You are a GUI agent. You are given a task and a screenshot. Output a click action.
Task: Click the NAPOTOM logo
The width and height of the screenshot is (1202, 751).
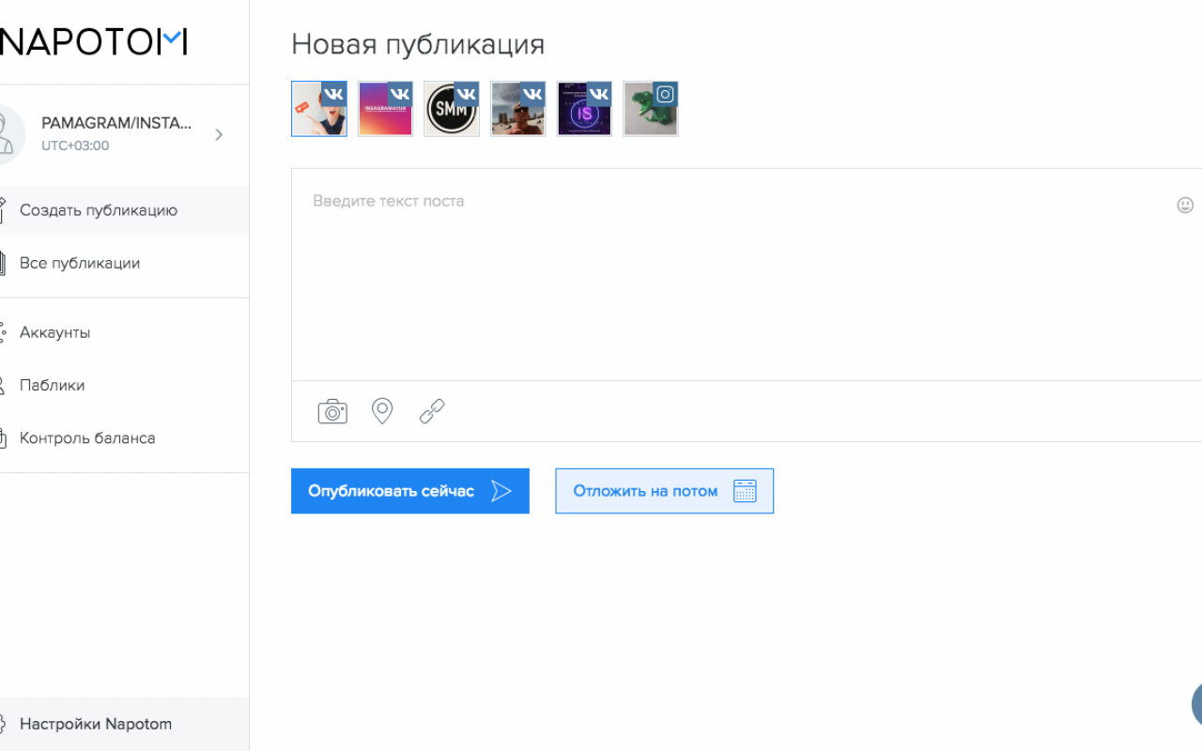[93, 42]
